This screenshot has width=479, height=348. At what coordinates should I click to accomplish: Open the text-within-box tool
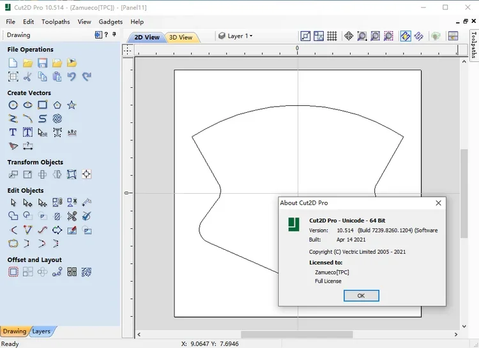tap(27, 132)
